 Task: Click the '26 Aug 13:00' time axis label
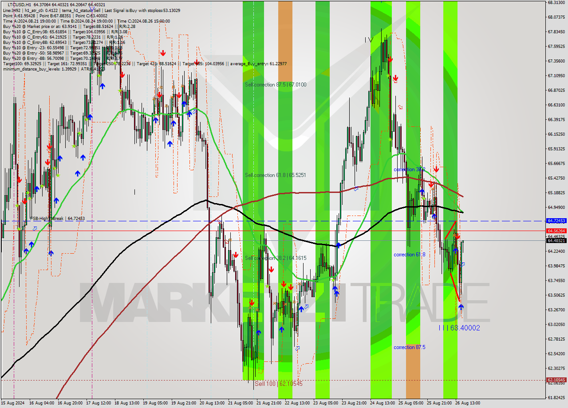click(x=468, y=403)
